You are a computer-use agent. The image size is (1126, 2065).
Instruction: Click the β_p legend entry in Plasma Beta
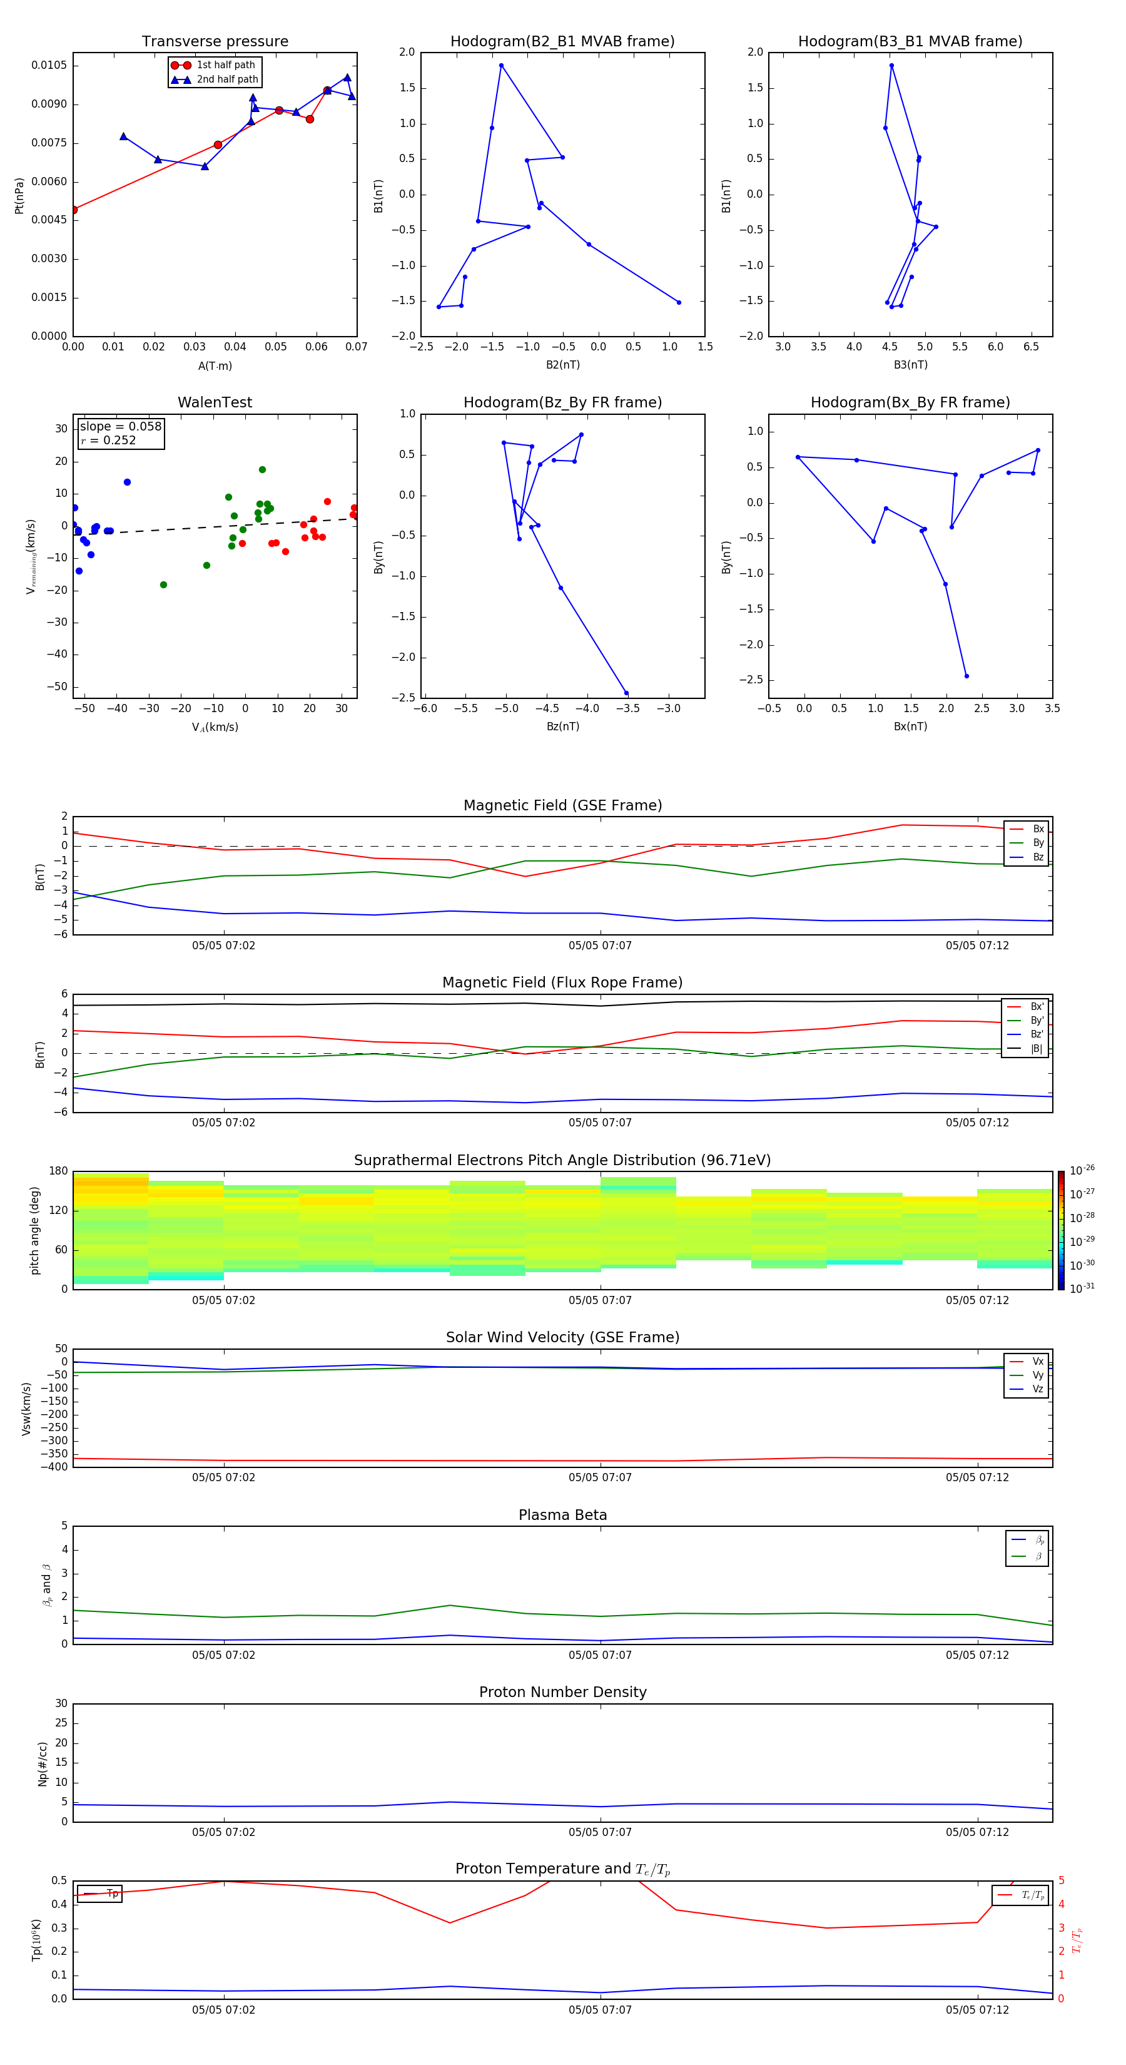point(1027,1540)
